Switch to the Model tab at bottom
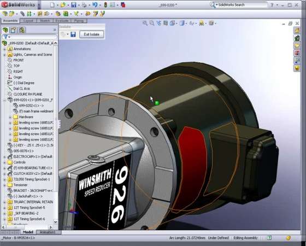Viewport: 306px width, 246px height. 28,232
